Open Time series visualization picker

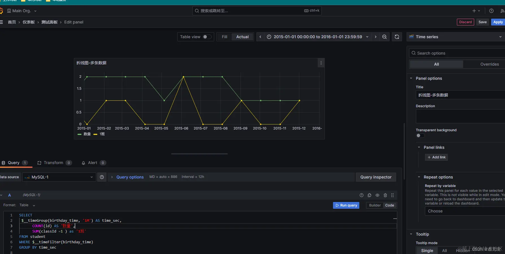456,37
